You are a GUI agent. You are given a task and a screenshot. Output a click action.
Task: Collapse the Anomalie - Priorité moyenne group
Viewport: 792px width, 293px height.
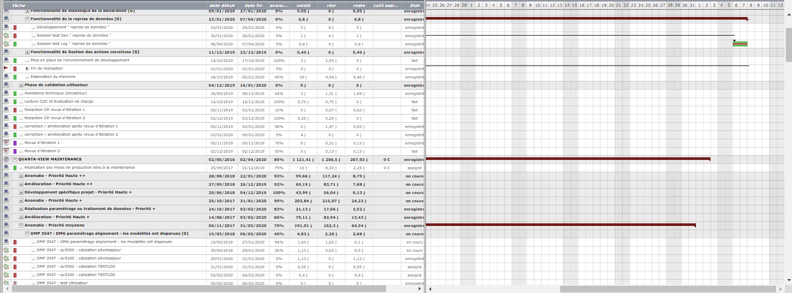[x=21, y=225]
